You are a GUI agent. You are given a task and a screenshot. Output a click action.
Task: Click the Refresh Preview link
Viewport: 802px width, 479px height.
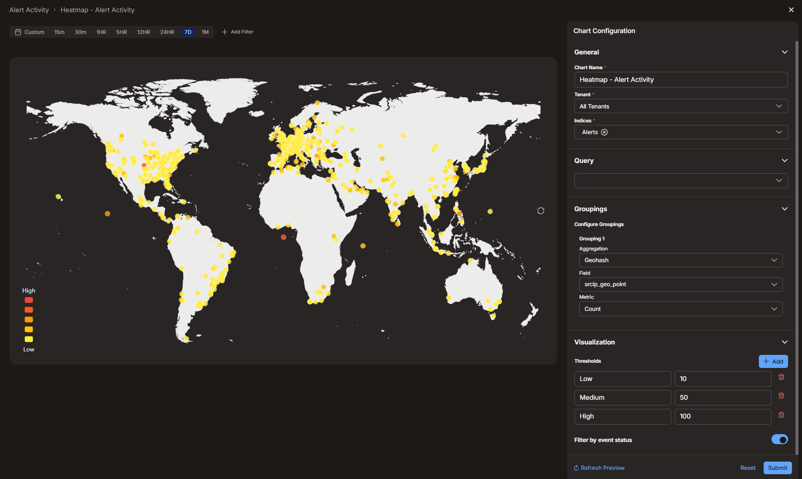[x=599, y=468]
